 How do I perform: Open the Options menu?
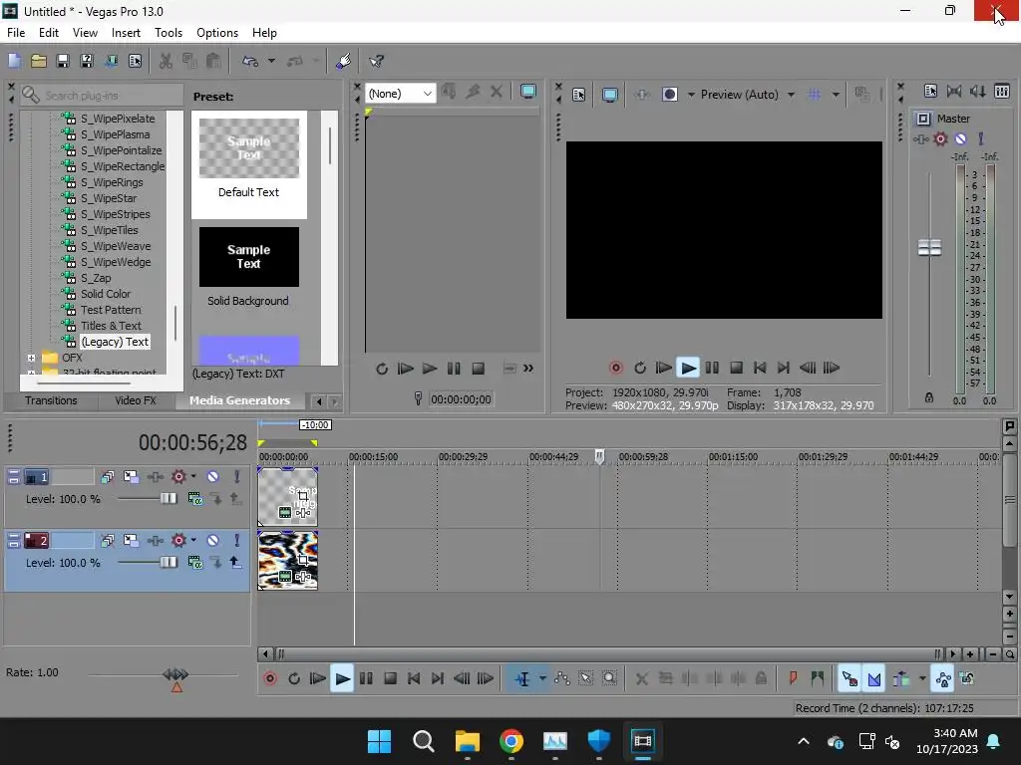pyautogui.click(x=216, y=33)
